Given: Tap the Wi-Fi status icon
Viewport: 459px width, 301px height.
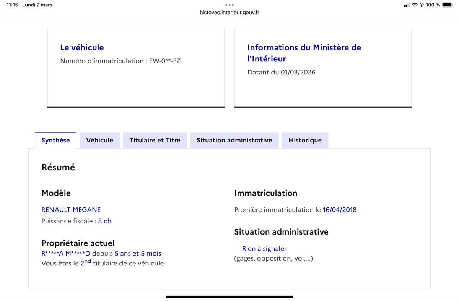Looking at the screenshot, I should (415, 5).
